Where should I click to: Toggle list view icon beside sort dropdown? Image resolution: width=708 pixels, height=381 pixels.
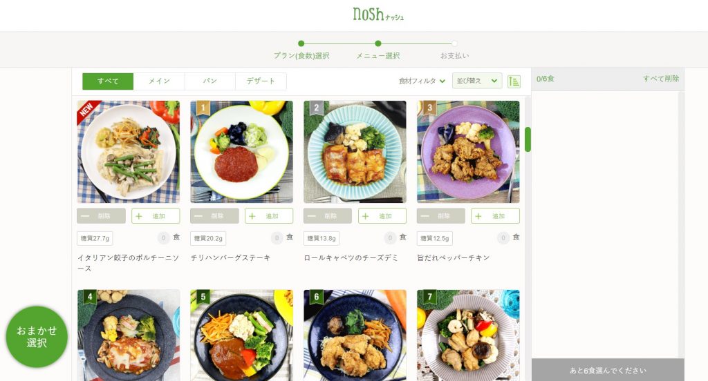tap(514, 81)
